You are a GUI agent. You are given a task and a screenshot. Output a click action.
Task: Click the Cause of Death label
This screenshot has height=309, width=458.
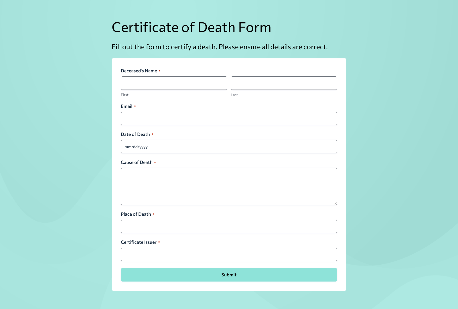tap(137, 162)
